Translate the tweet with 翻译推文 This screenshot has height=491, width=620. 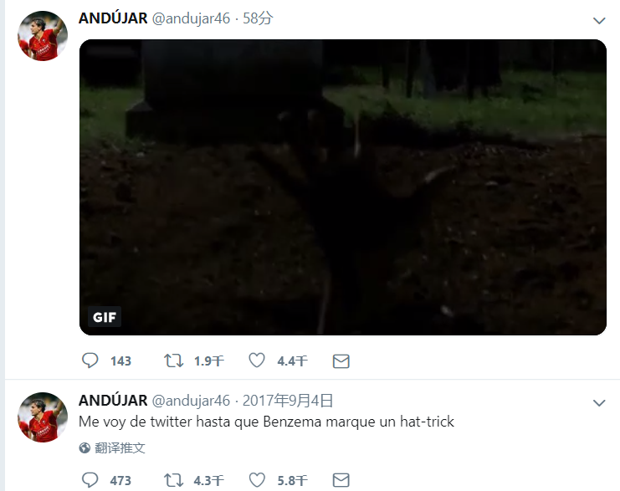pos(120,448)
